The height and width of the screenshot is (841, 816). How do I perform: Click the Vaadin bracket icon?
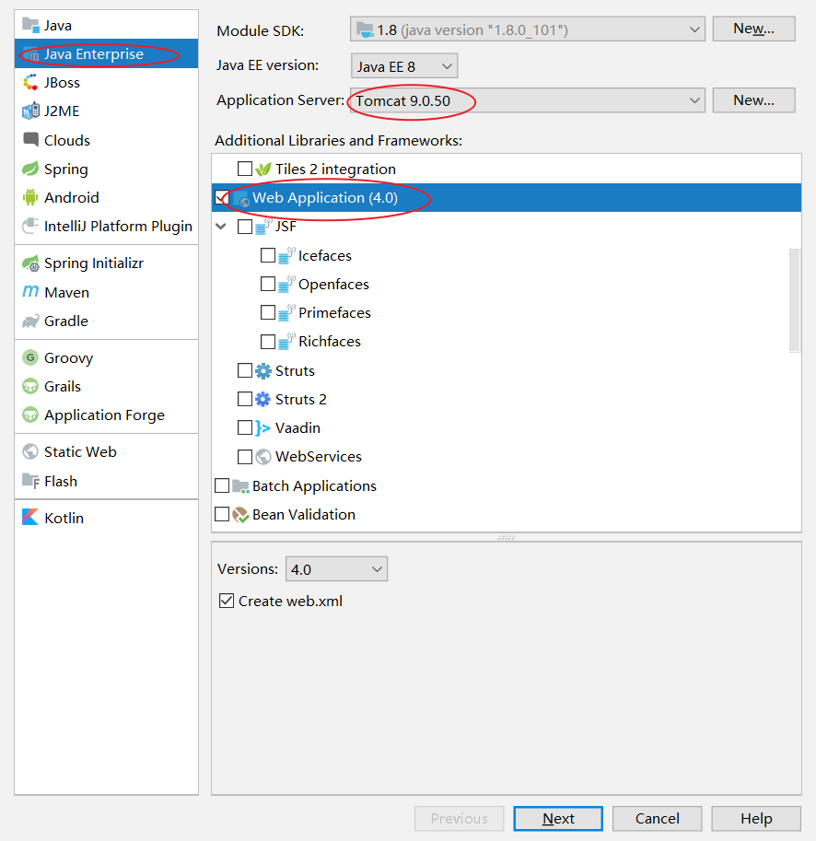click(x=262, y=428)
